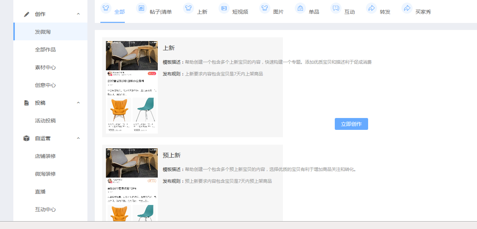Collapse the 创作 section chevron
Image resolution: width=477 pixels, height=229 pixels.
click(x=78, y=14)
